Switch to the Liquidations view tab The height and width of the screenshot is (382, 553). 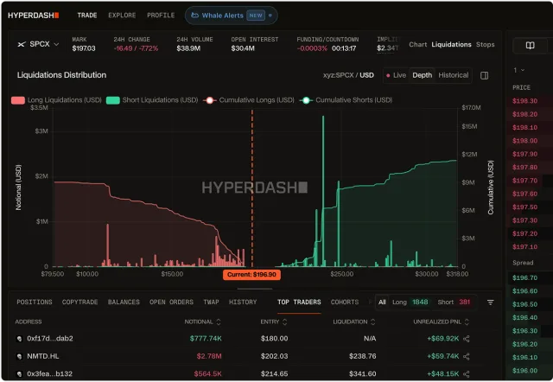451,44
